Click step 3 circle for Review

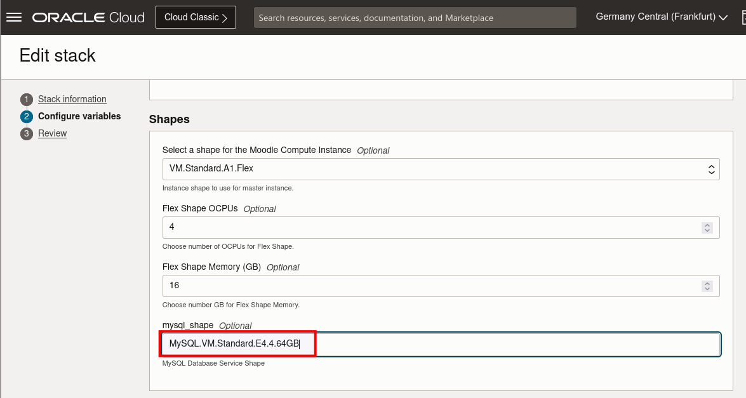coord(26,133)
